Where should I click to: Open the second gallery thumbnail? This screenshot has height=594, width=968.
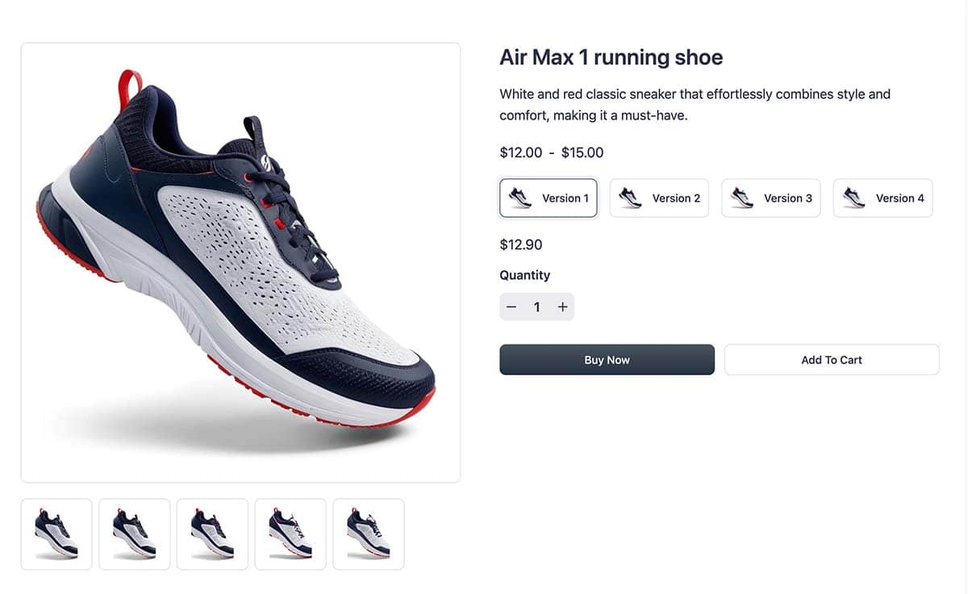coord(135,534)
